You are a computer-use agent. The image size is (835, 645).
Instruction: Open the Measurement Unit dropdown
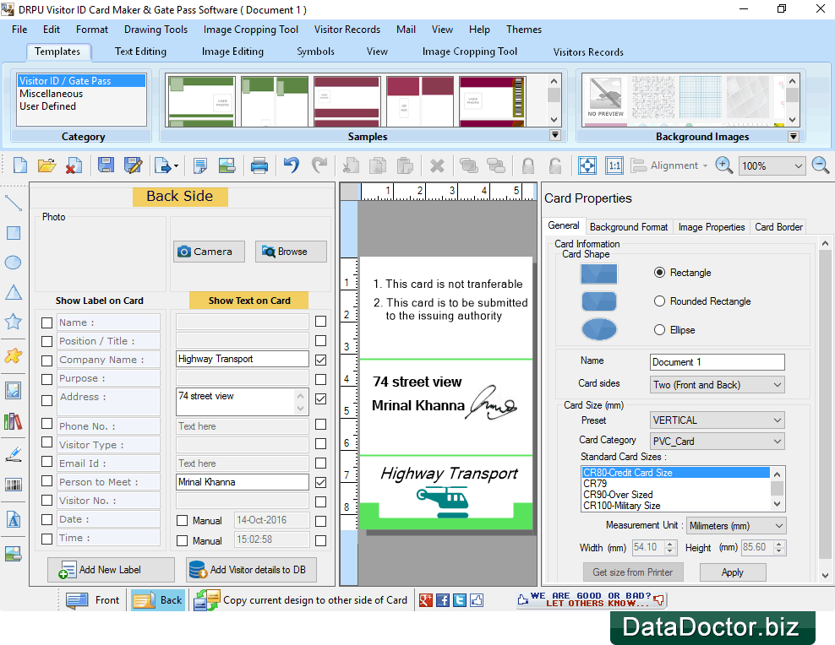pos(736,525)
